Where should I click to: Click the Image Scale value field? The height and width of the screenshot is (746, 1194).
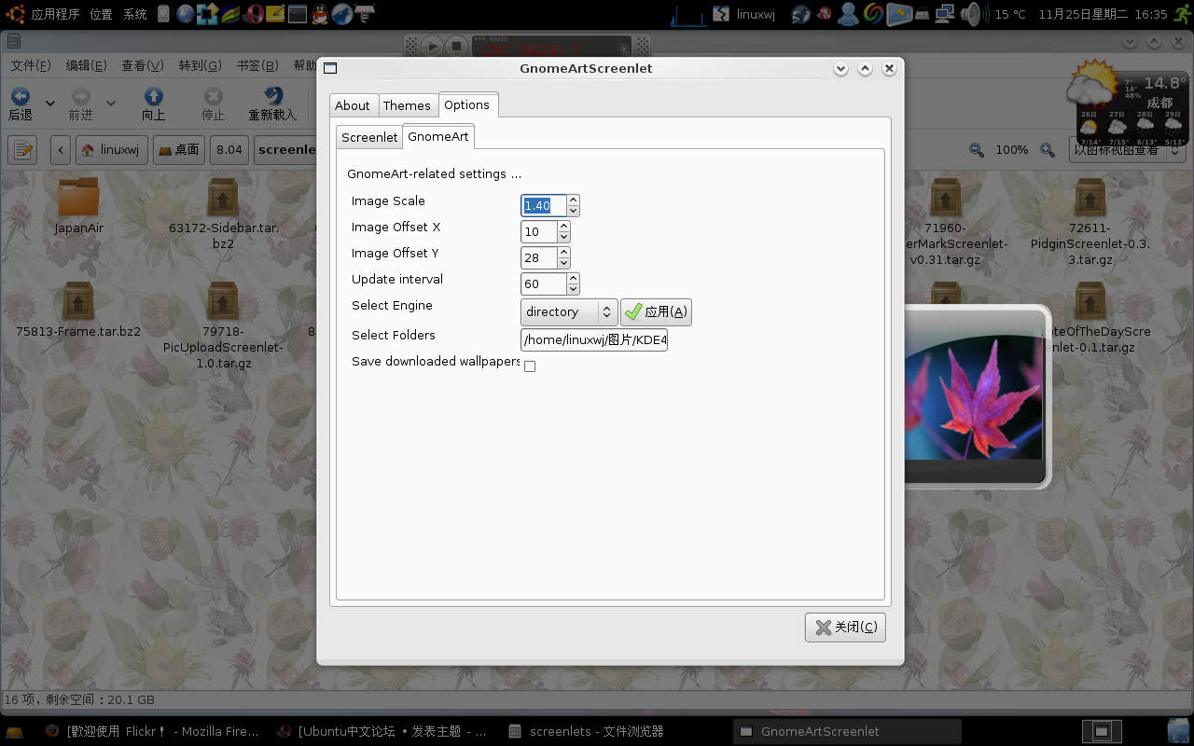pos(544,205)
